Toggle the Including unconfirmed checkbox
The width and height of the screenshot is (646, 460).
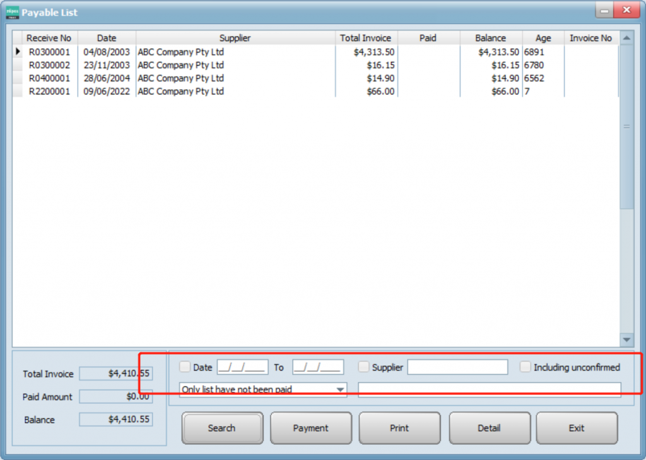click(526, 367)
